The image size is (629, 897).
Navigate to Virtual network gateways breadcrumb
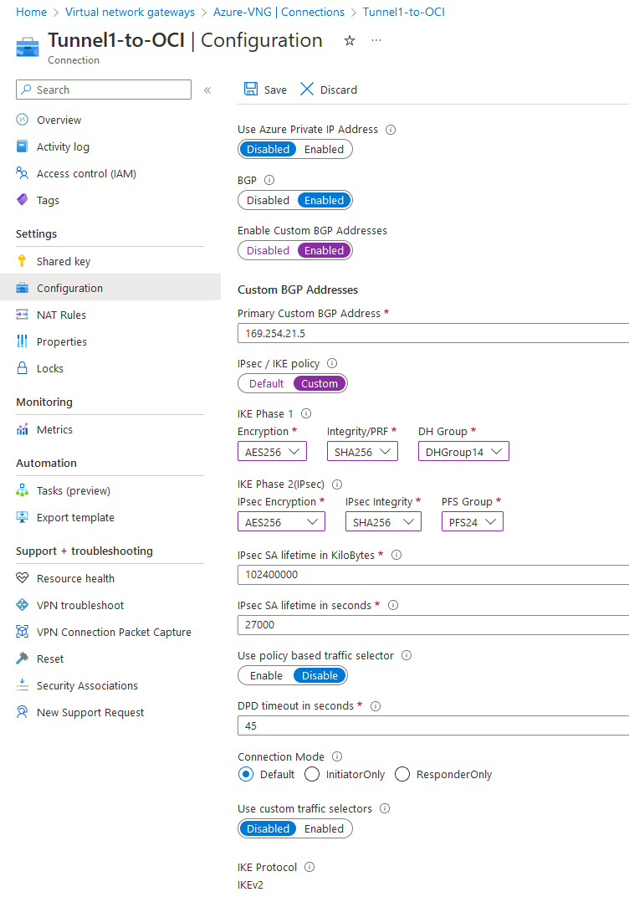[130, 13]
